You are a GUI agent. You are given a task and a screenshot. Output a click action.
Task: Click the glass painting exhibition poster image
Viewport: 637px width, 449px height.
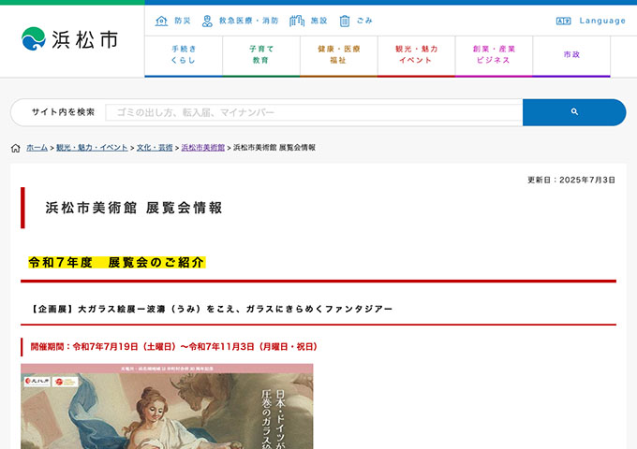[167, 406]
